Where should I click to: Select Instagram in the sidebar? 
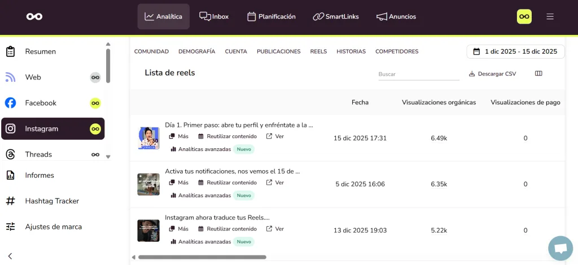(x=52, y=129)
